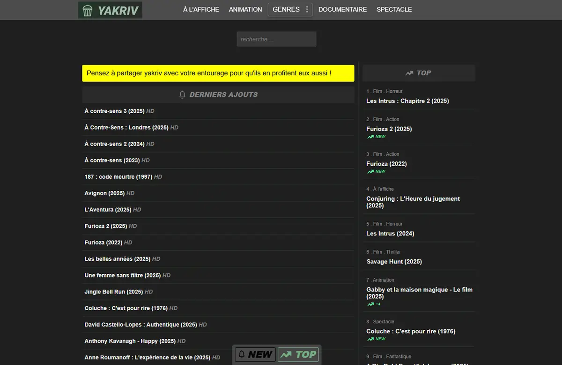Open the À L'AFFICHE menu item
The image size is (562, 365).
point(201,9)
